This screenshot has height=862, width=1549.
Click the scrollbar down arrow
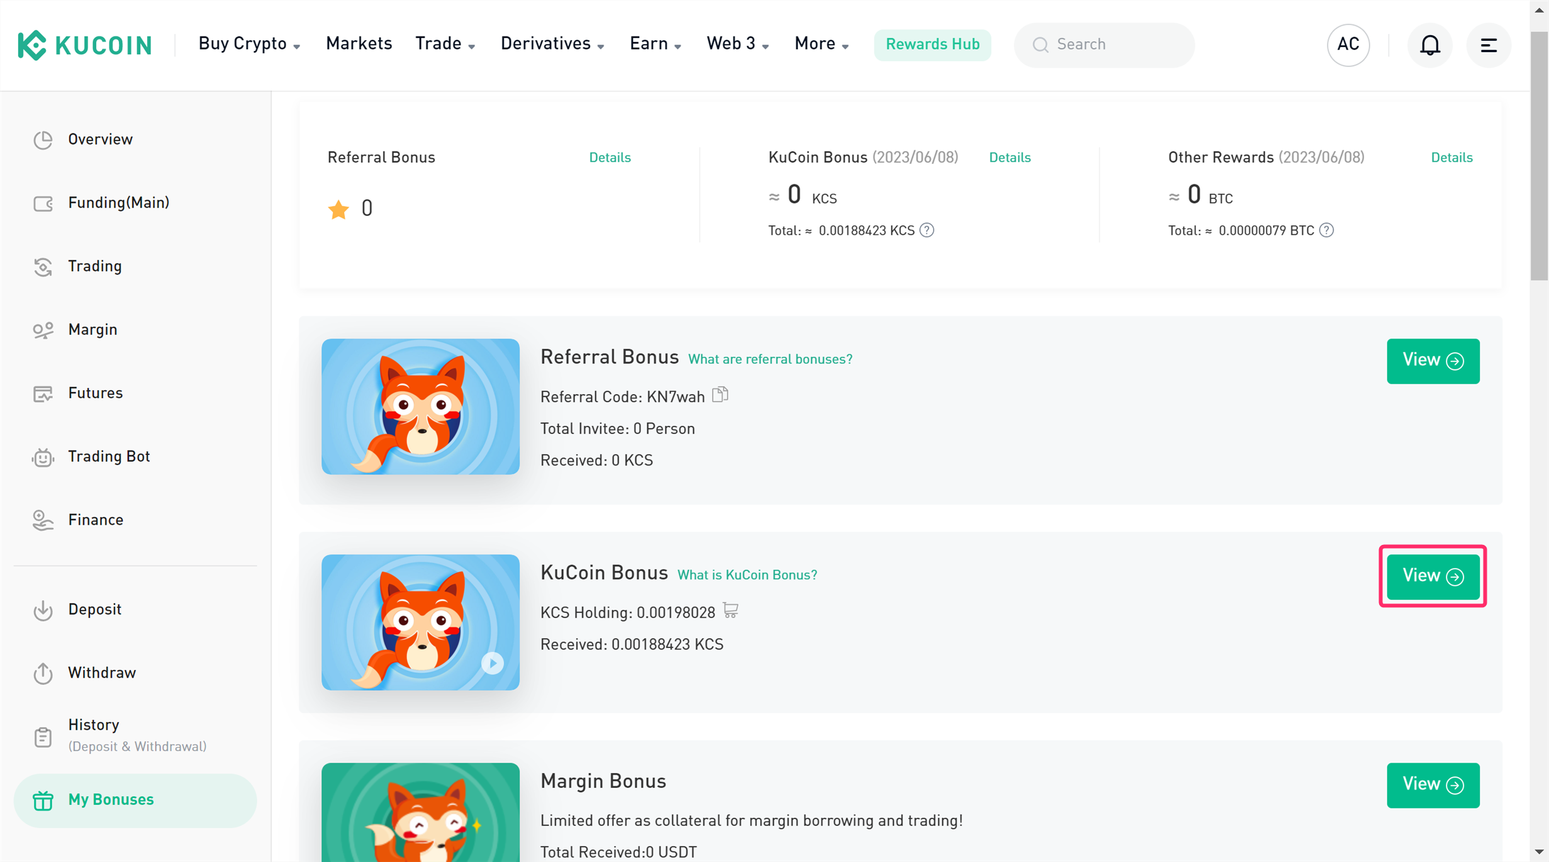point(1539,852)
